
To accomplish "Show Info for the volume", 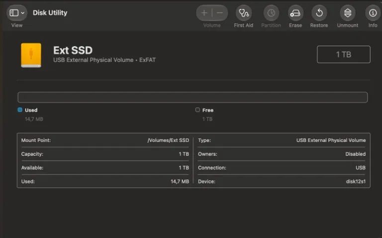I will point(373,13).
